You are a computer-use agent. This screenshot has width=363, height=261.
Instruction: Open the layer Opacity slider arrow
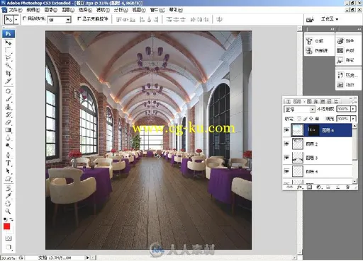click(353, 109)
